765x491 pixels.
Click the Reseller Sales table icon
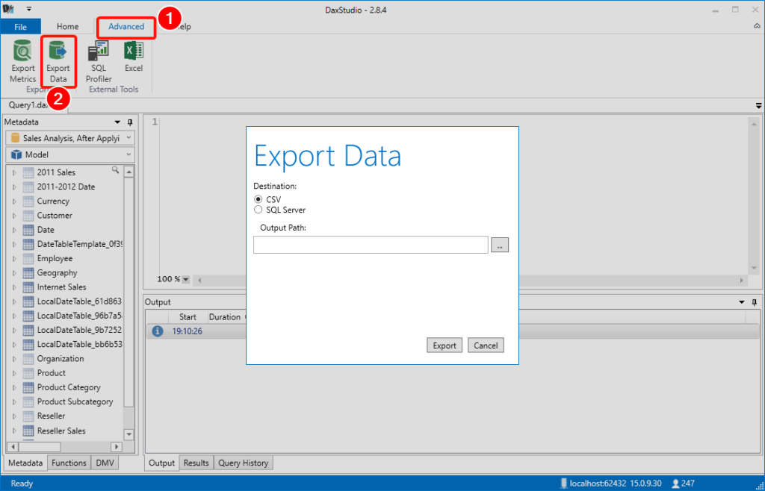[x=28, y=431]
